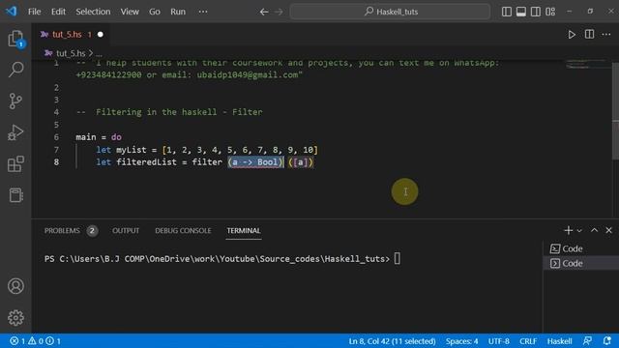Viewport: 619px width, 348px height.
Task: Click the editor minimap
Action: click(x=586, y=65)
